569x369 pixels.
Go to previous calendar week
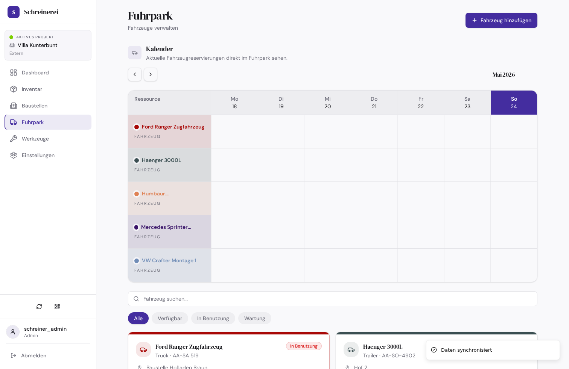[x=135, y=74]
